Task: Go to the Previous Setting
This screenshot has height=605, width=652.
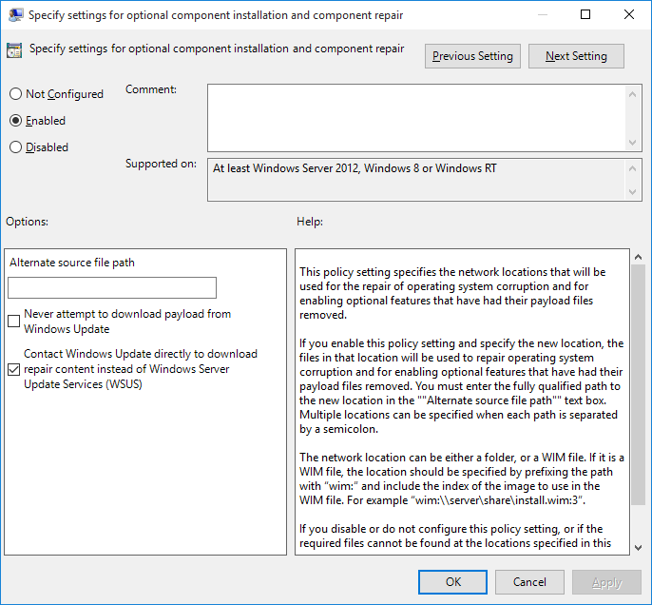Action: (472, 56)
